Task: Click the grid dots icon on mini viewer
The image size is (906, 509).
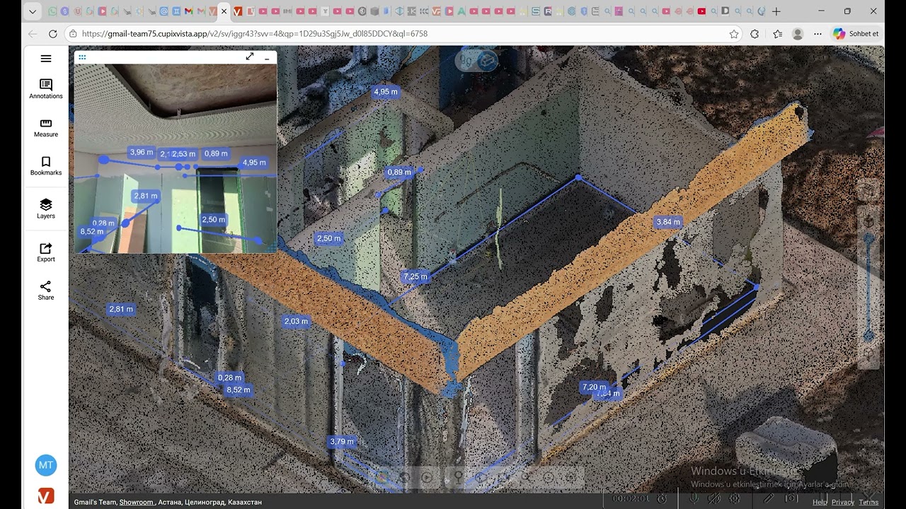Action: coord(82,57)
